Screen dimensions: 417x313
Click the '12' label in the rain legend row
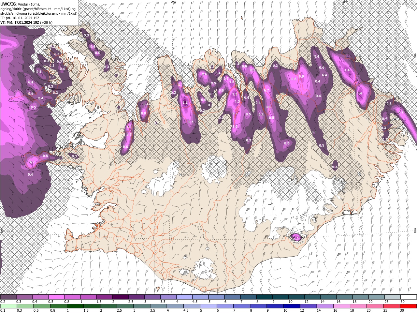coord(302,311)
